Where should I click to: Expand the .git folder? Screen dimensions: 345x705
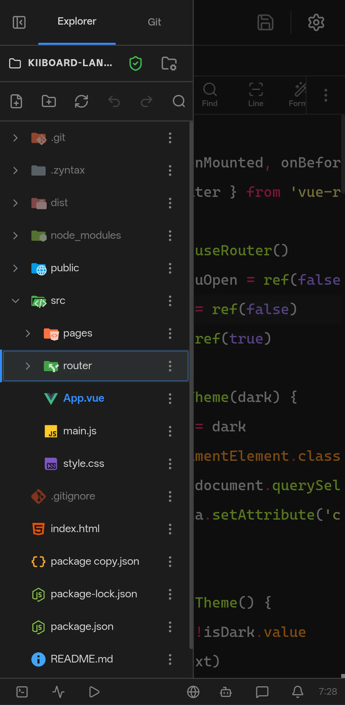15,138
